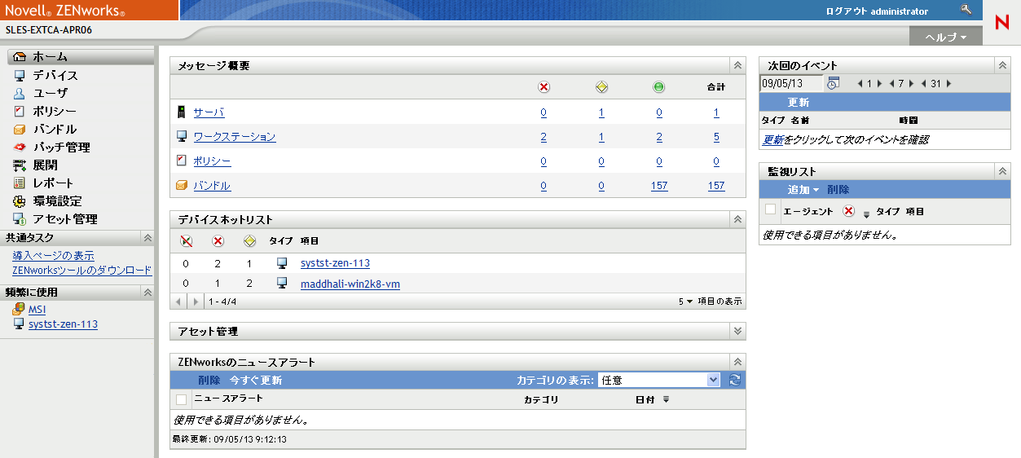Open ポリシー in the navigation menu
The height and width of the screenshot is (458, 1021).
(x=55, y=111)
